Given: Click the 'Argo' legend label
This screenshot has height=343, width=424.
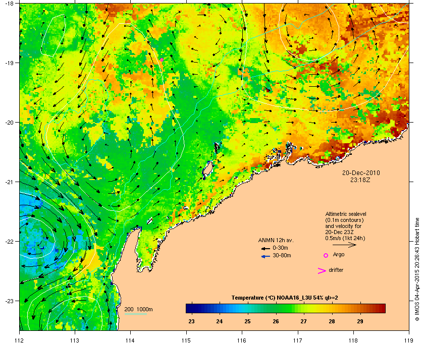Looking at the screenshot, I should (339, 254).
